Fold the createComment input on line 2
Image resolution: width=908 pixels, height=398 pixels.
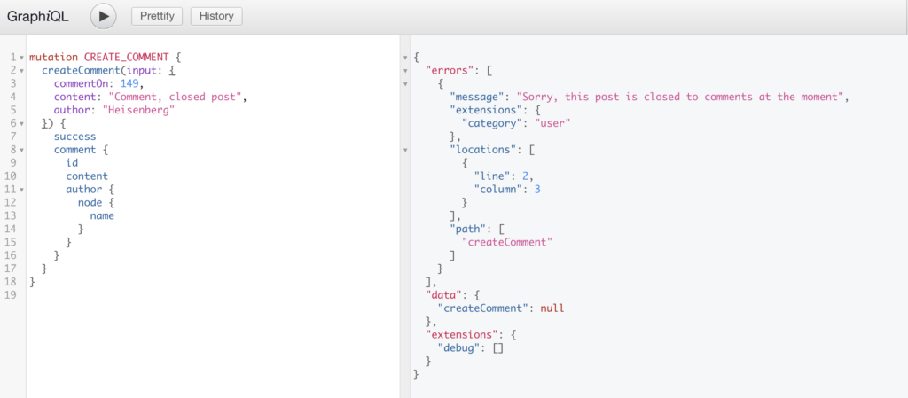21,71
